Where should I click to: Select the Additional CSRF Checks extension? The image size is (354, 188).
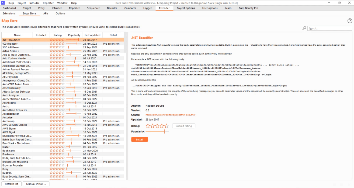(63, 62)
